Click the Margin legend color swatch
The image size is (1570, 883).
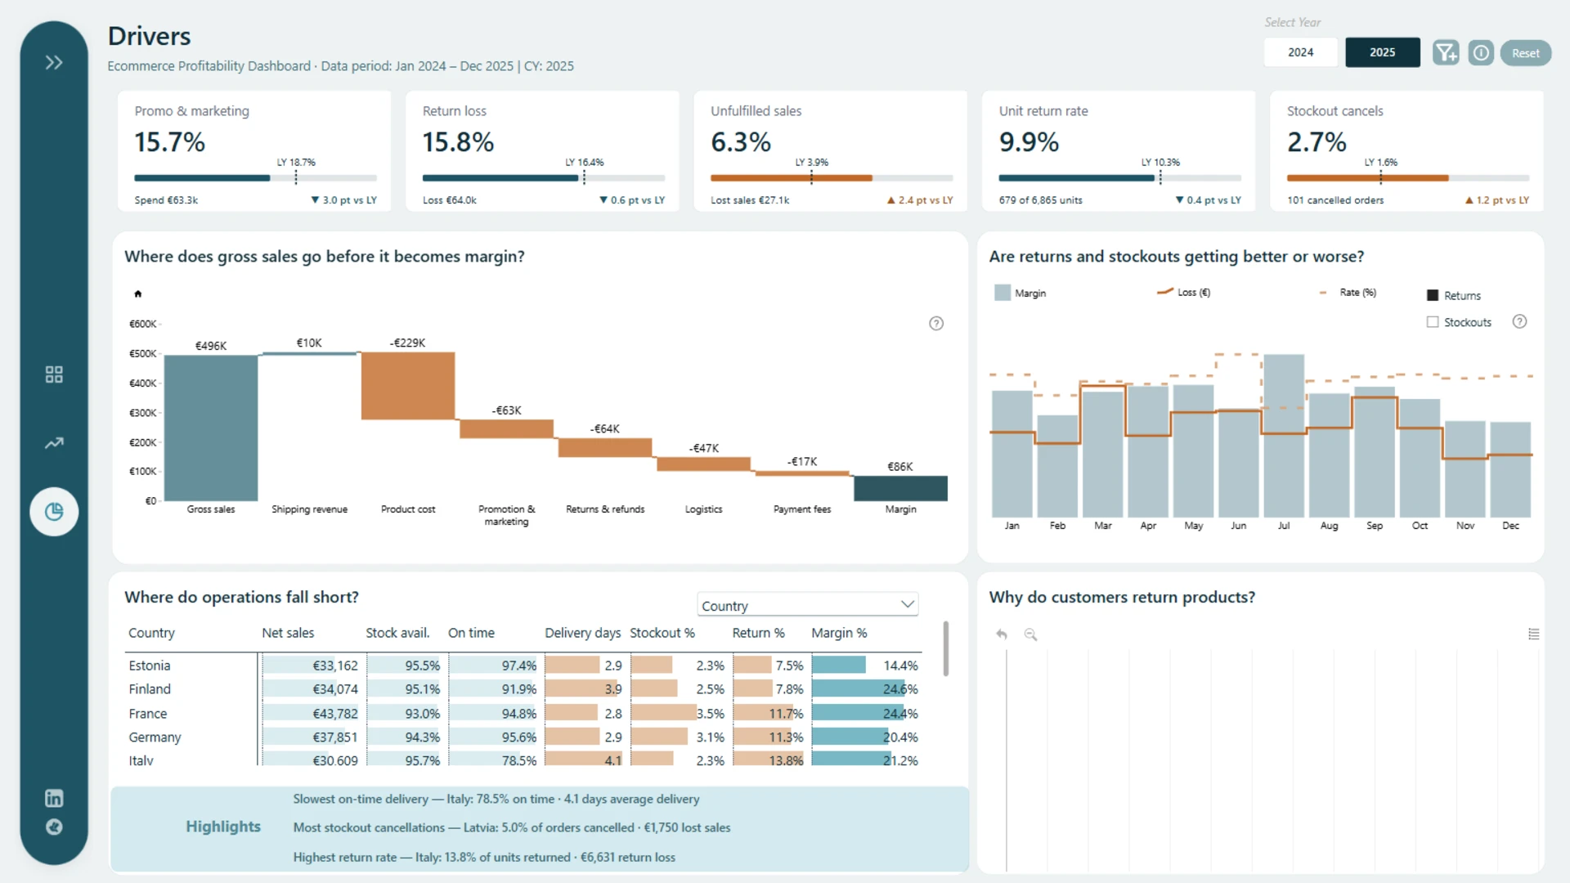tap(1003, 293)
